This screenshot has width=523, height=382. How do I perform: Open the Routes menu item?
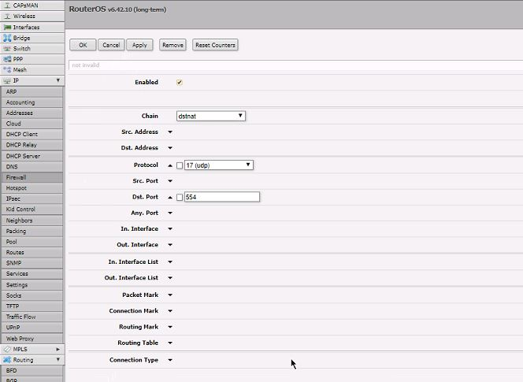click(x=32, y=253)
